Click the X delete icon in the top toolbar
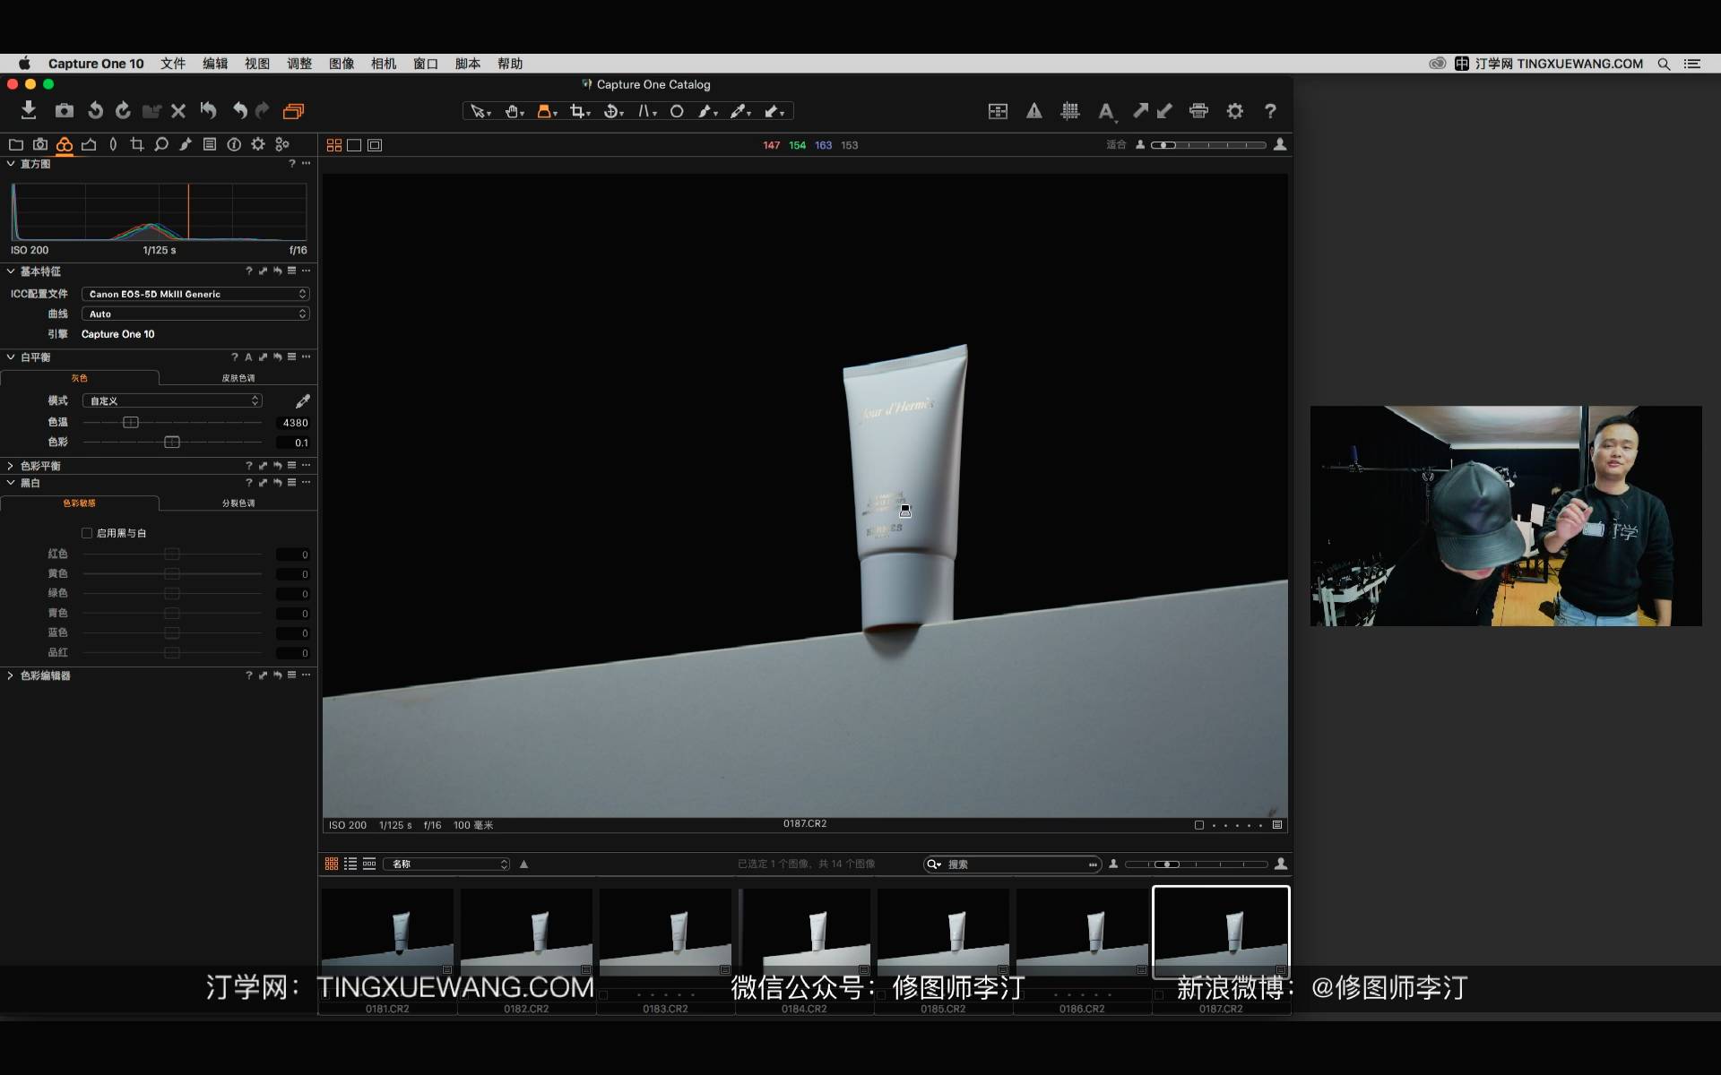Image resolution: width=1721 pixels, height=1075 pixels. (x=178, y=110)
